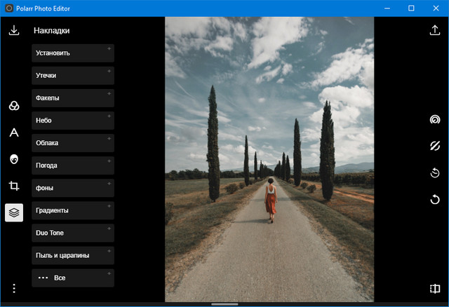This screenshot has height=307, width=449.
Task: Expand the Duo Tone category plus
Action: point(109,228)
